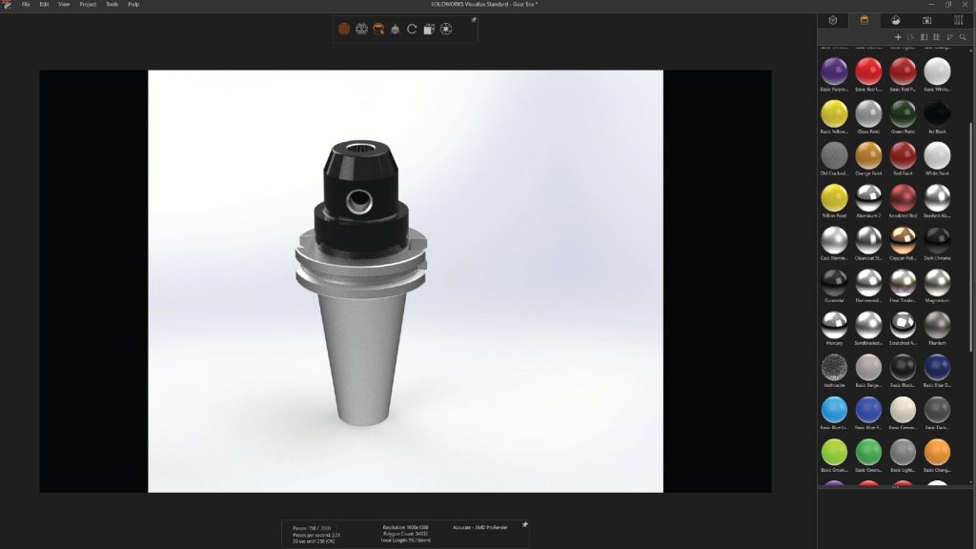The image size is (976, 549).
Task: Switch to the Appearances tab
Action: (863, 20)
